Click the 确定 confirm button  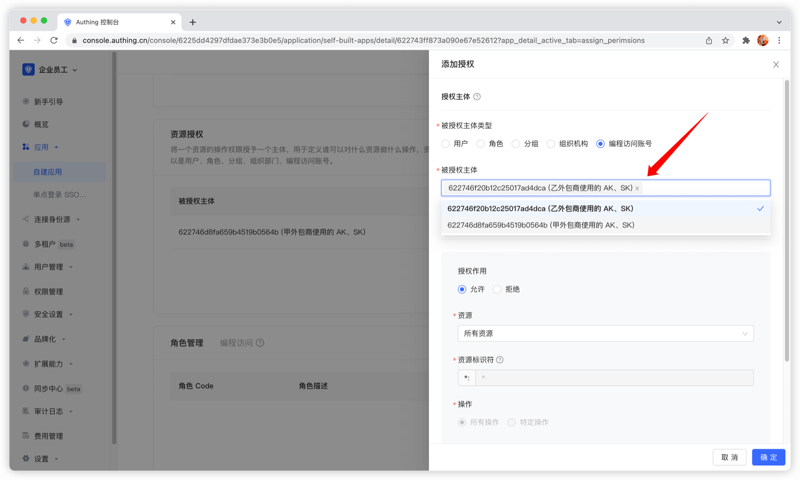coord(768,457)
